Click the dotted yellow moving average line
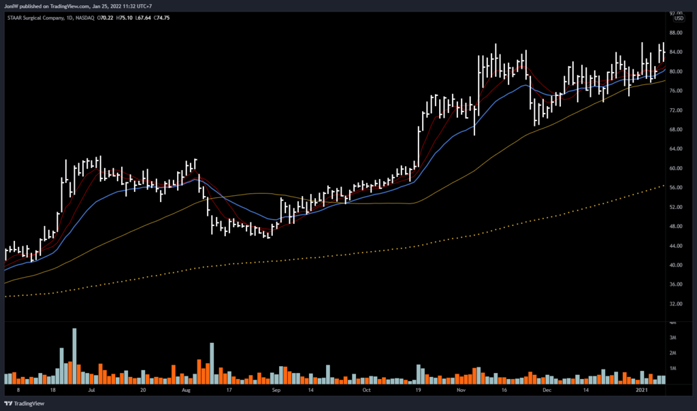This screenshot has width=697, height=411. (x=340, y=253)
